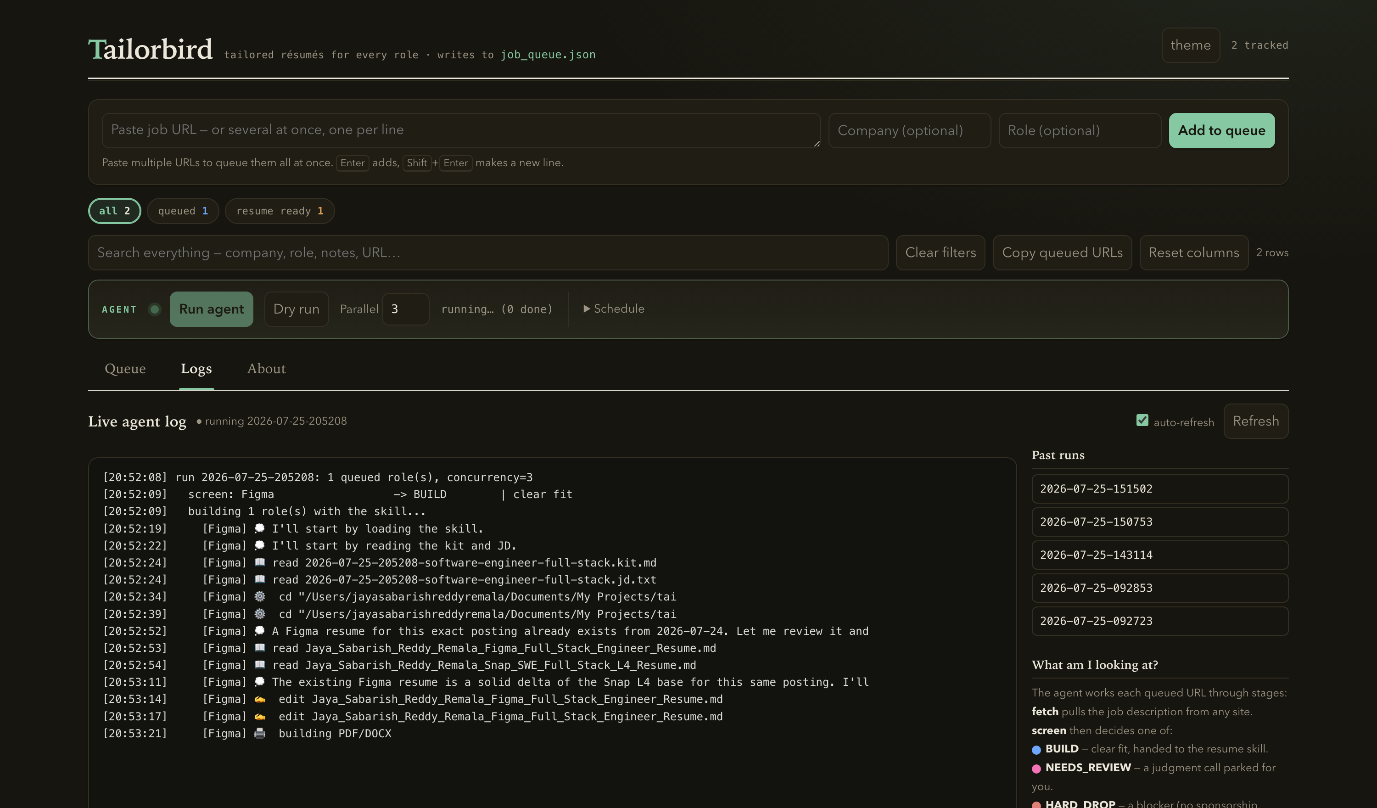Screen dimensions: 1377x808
Task: Open past run 2026-07-25-143114
Action: pyautogui.click(x=1159, y=555)
